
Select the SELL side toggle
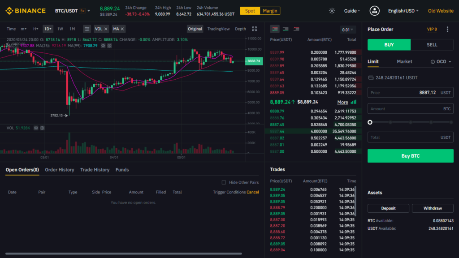tap(432, 45)
